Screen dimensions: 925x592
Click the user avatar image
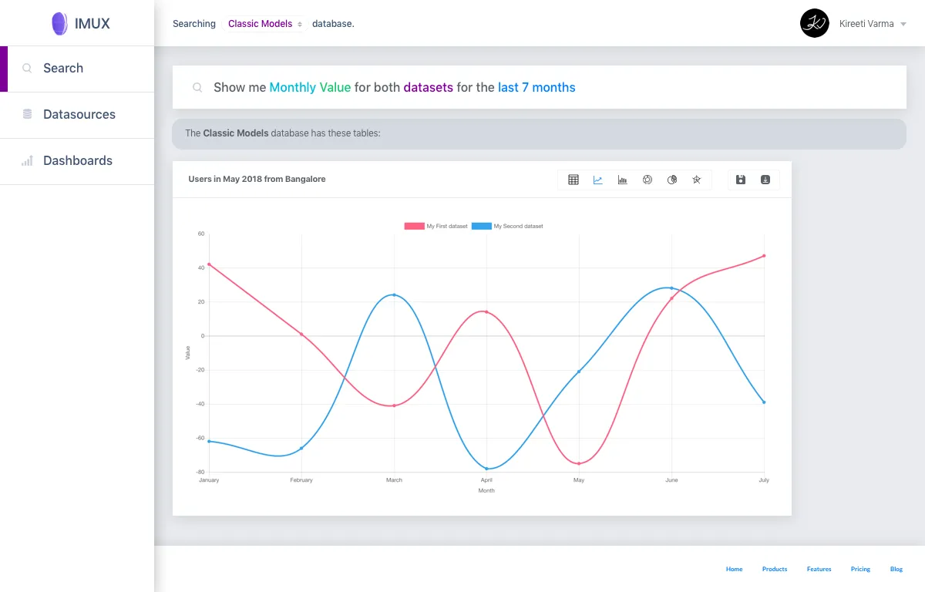point(815,23)
